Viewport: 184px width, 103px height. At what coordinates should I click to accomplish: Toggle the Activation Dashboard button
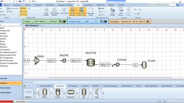click(x=81, y=11)
